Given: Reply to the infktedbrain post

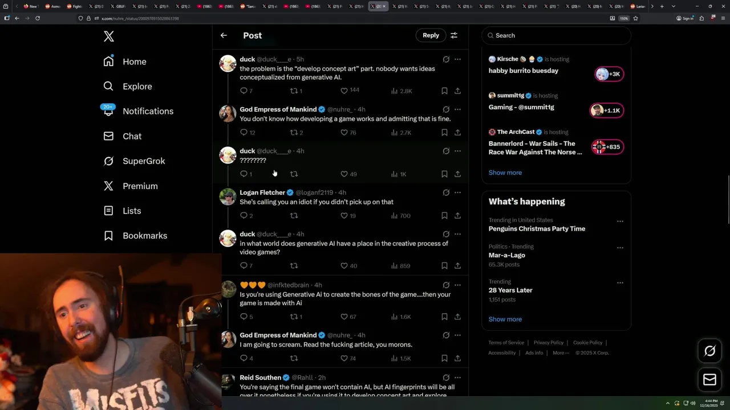Looking at the screenshot, I should click(x=246, y=317).
